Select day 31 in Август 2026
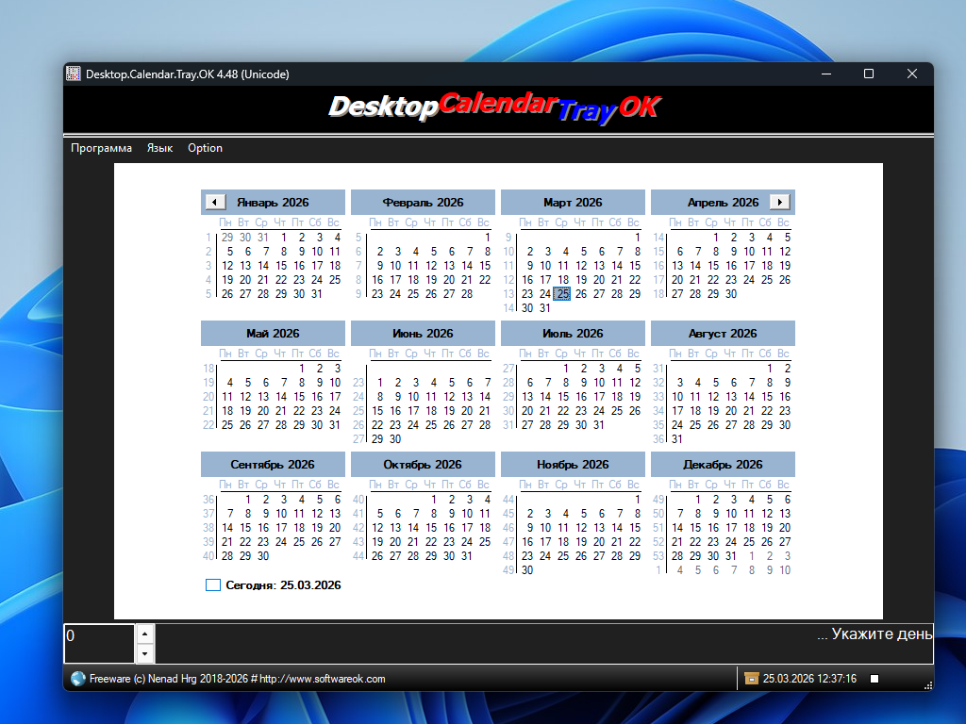 [x=677, y=439]
